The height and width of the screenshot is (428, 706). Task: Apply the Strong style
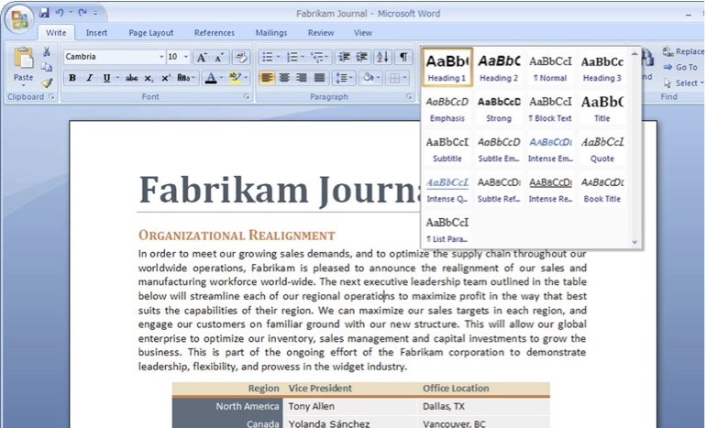click(x=499, y=108)
